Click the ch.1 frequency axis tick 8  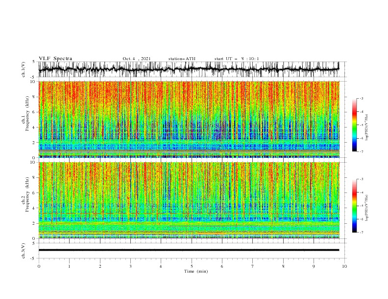[34, 97]
